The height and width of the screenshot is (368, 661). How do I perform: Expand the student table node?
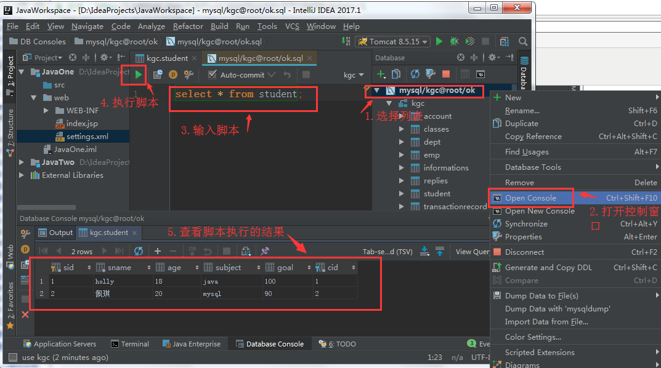point(401,194)
